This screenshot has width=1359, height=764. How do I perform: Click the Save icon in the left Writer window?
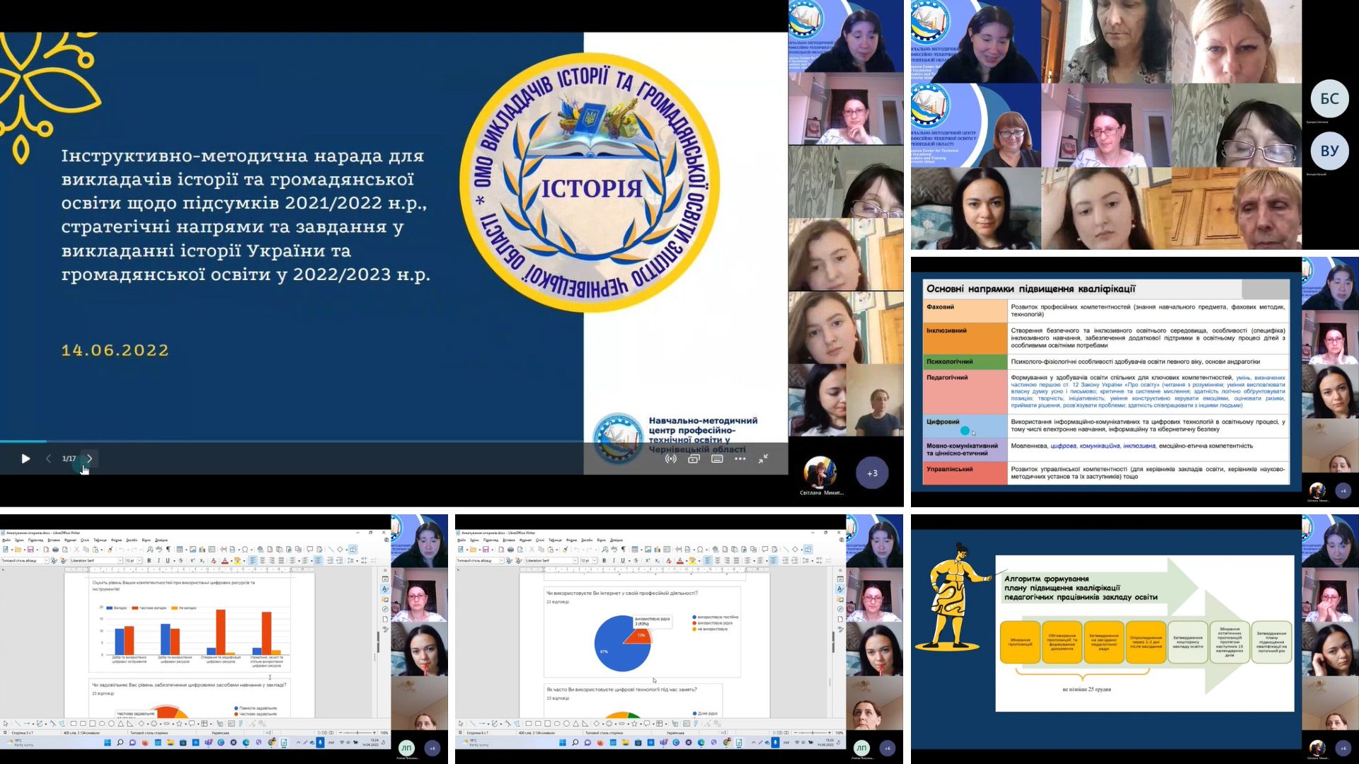point(30,550)
